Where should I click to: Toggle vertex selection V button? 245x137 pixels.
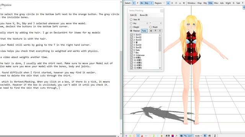pyautogui.click(x=134, y=3)
